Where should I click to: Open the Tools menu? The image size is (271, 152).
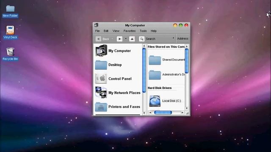pyautogui.click(x=143, y=31)
